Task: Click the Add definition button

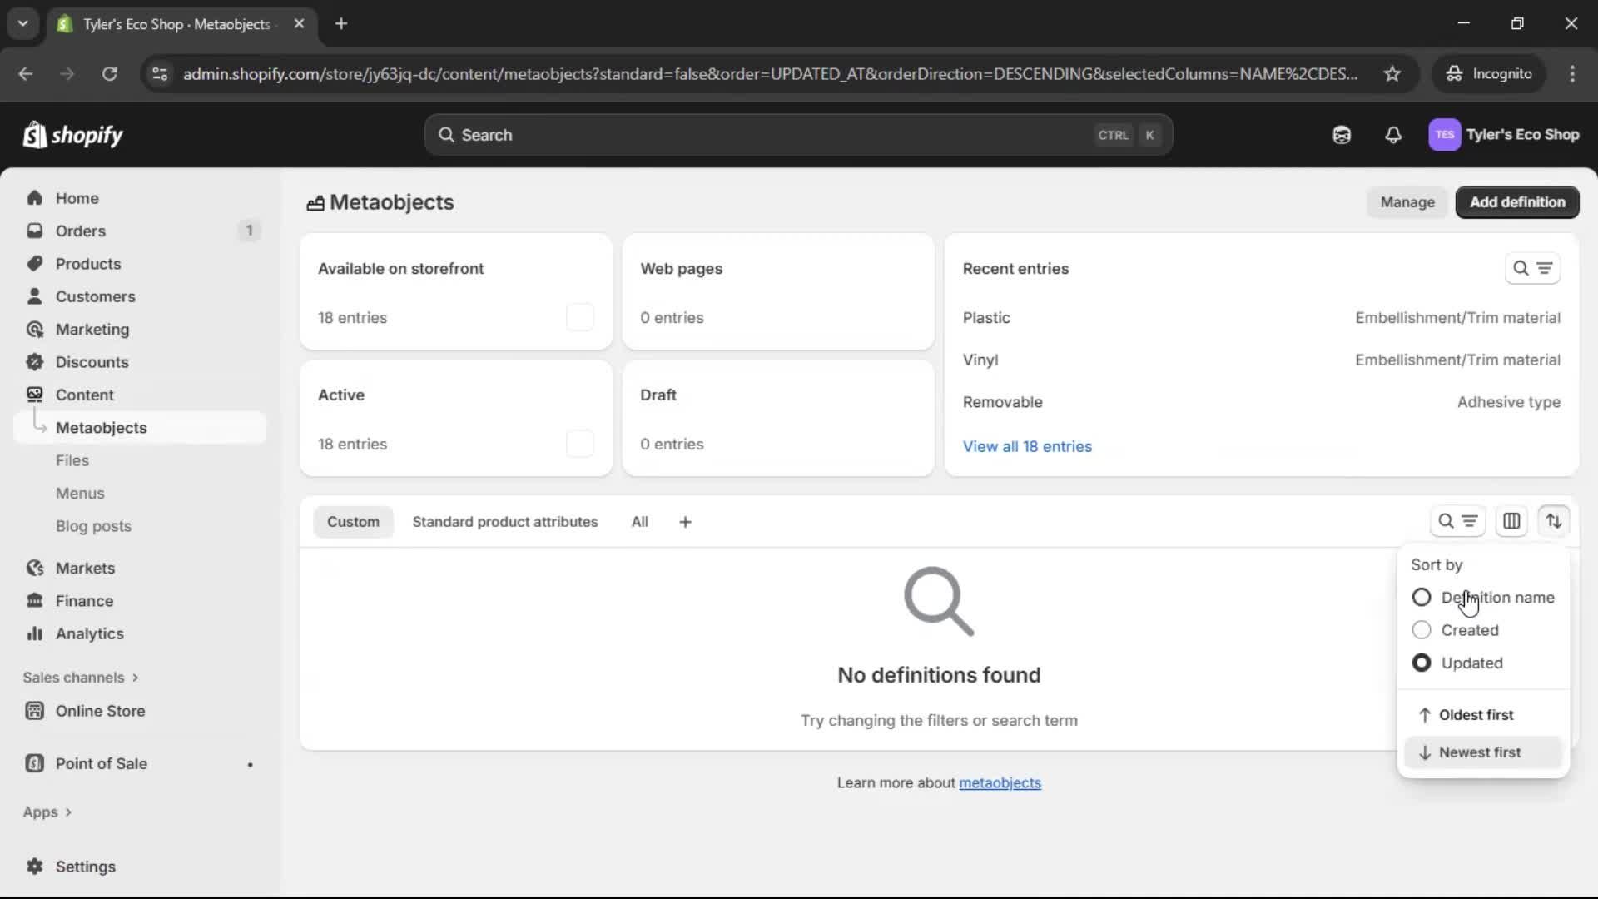Action: click(1517, 202)
